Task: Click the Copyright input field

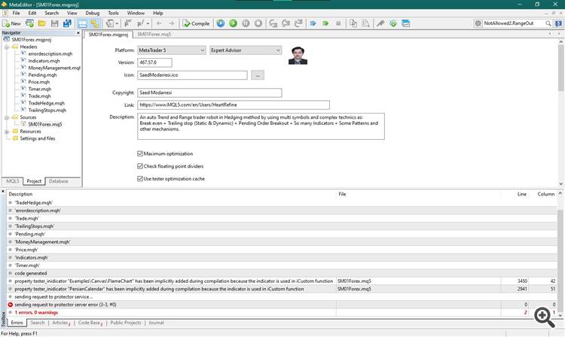Action: (209, 93)
